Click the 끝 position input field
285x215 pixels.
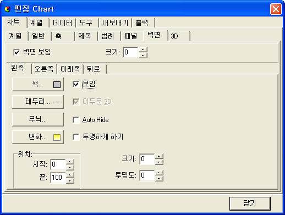click(58, 178)
